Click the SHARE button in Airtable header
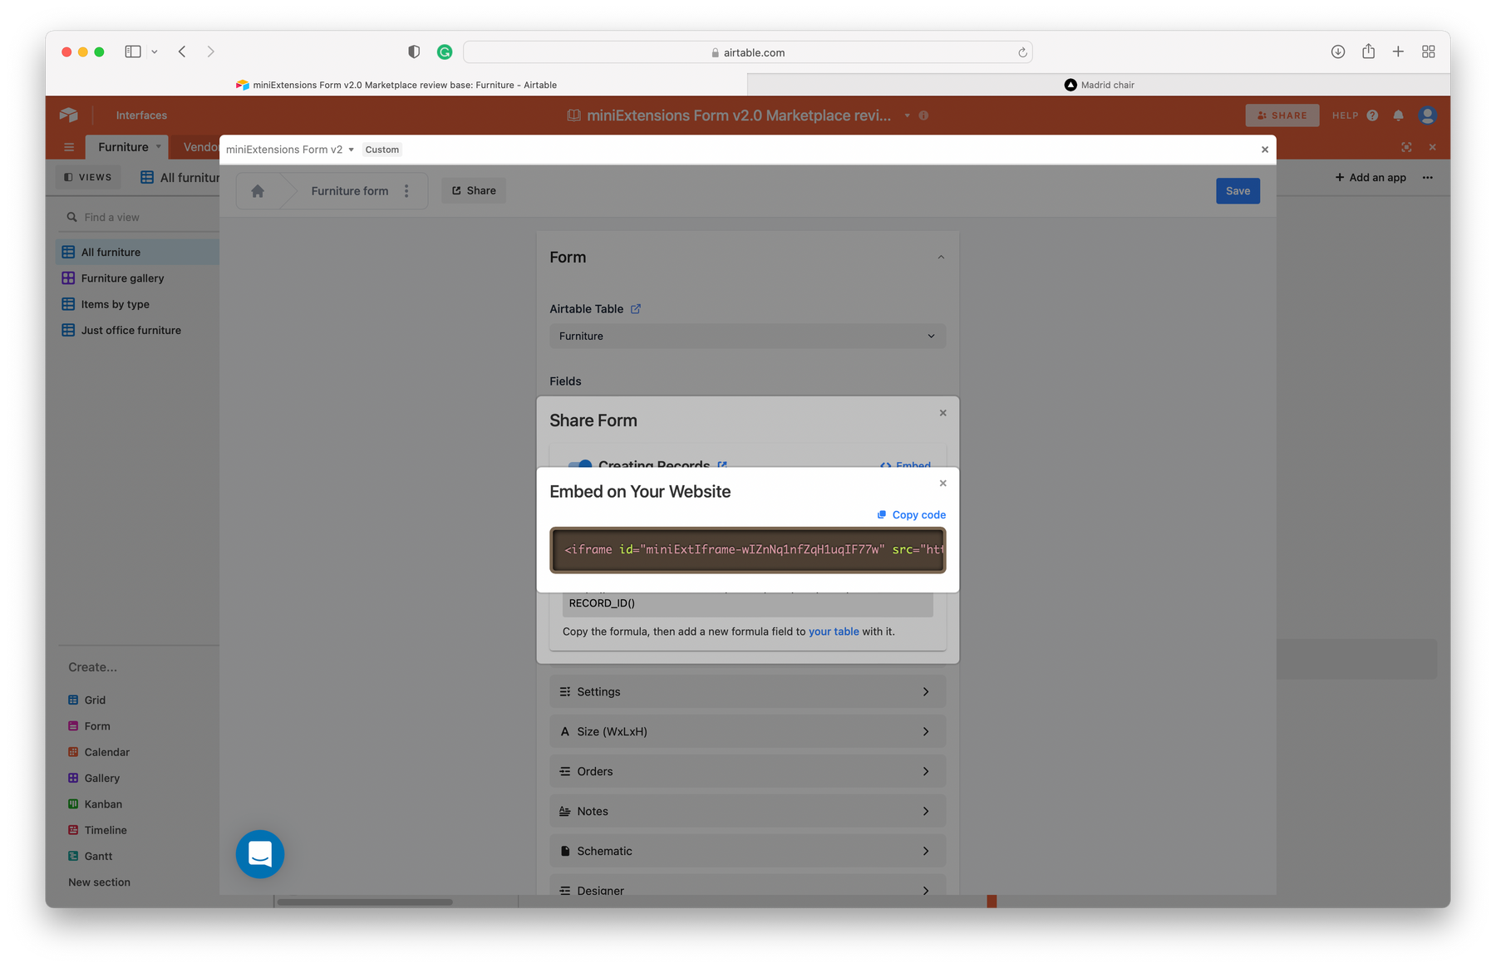The height and width of the screenshot is (968, 1496). [x=1282, y=115]
